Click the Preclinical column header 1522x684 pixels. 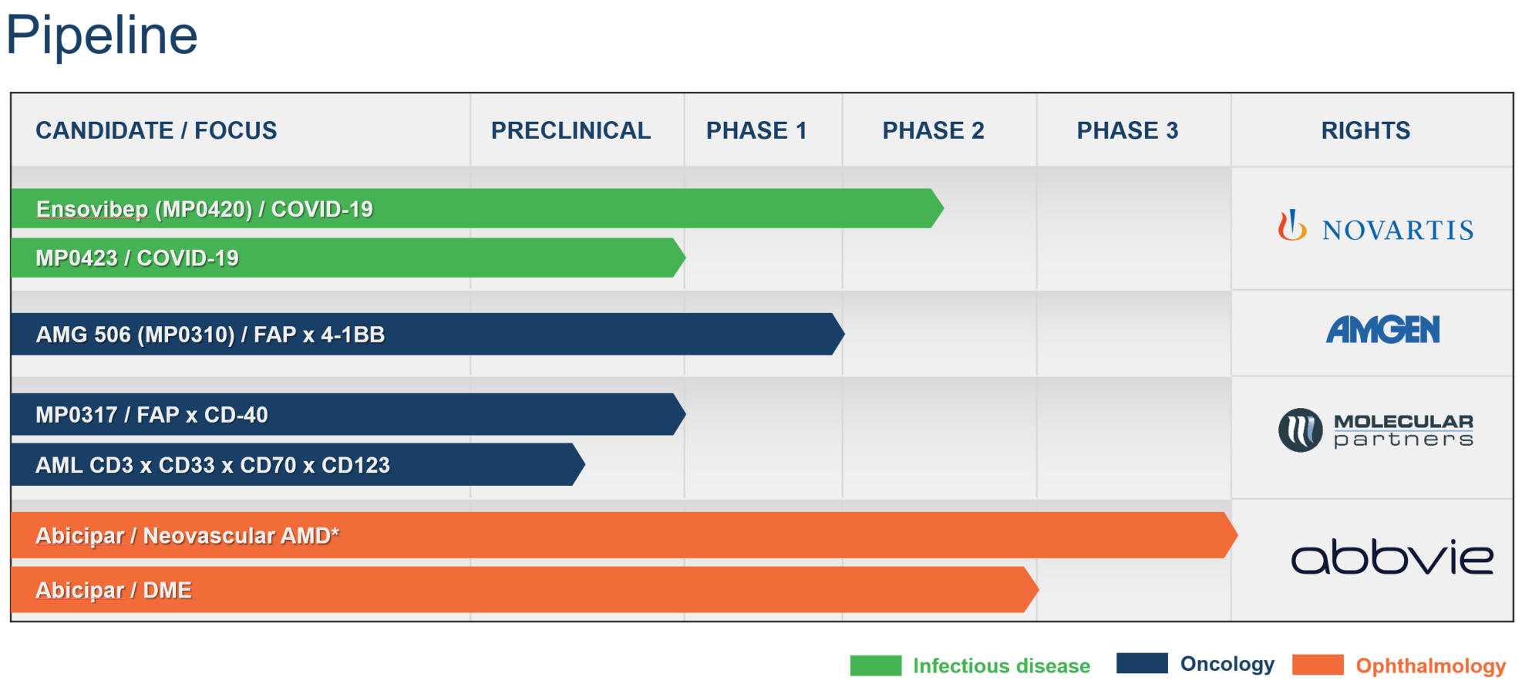pos(571,130)
